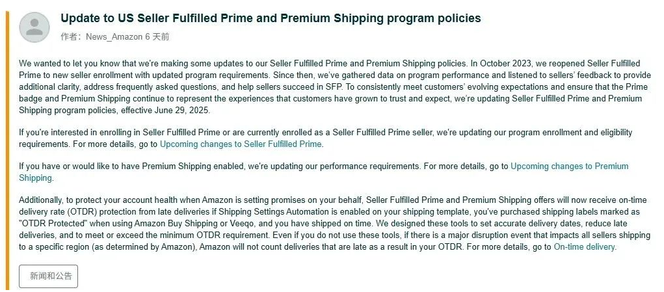Click the orange vertical bar beside the post
Screen dimensions: 664x292
click(x=7, y=149)
